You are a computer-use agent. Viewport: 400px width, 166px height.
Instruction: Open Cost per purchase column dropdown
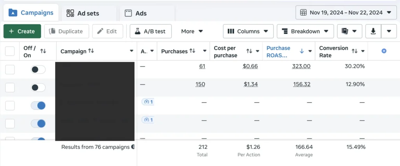tap(258, 51)
